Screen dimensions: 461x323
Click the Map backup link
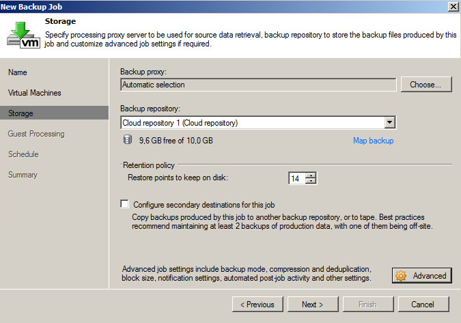click(x=373, y=141)
